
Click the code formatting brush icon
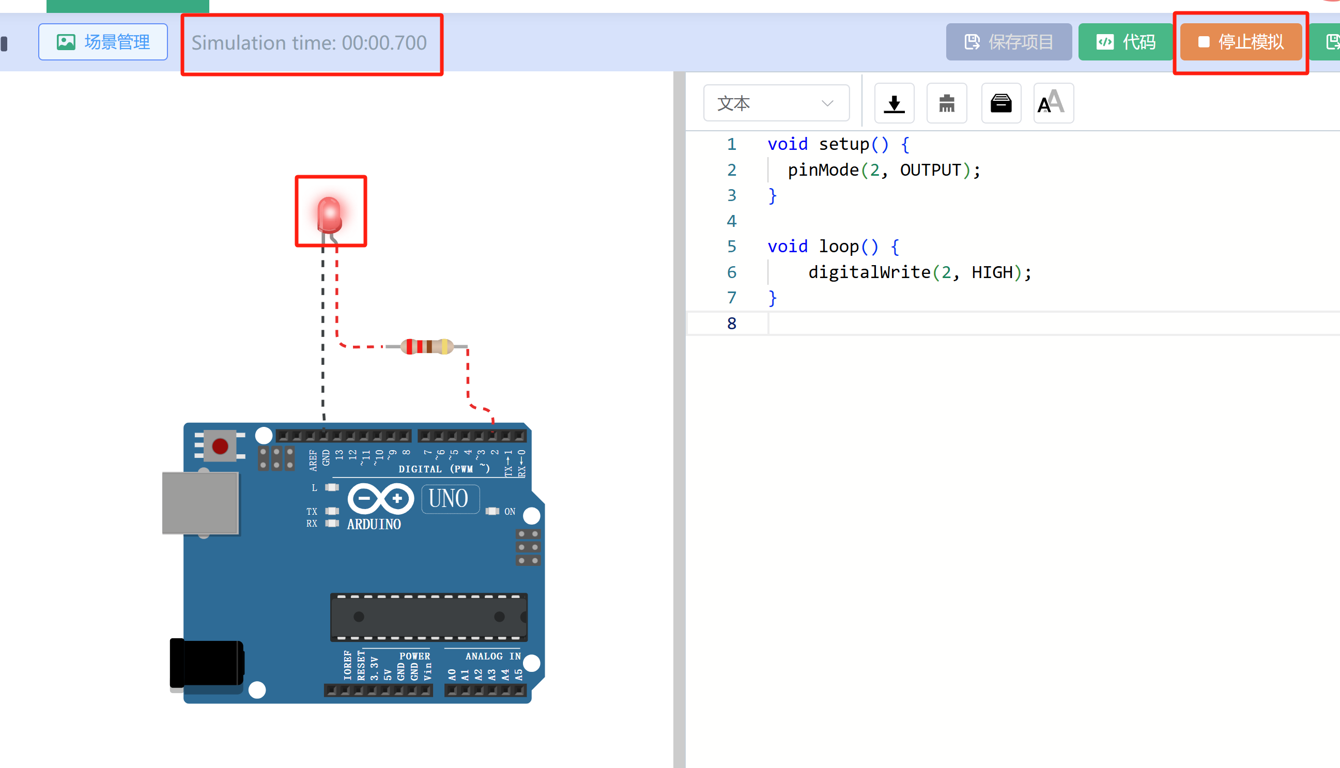(x=947, y=103)
